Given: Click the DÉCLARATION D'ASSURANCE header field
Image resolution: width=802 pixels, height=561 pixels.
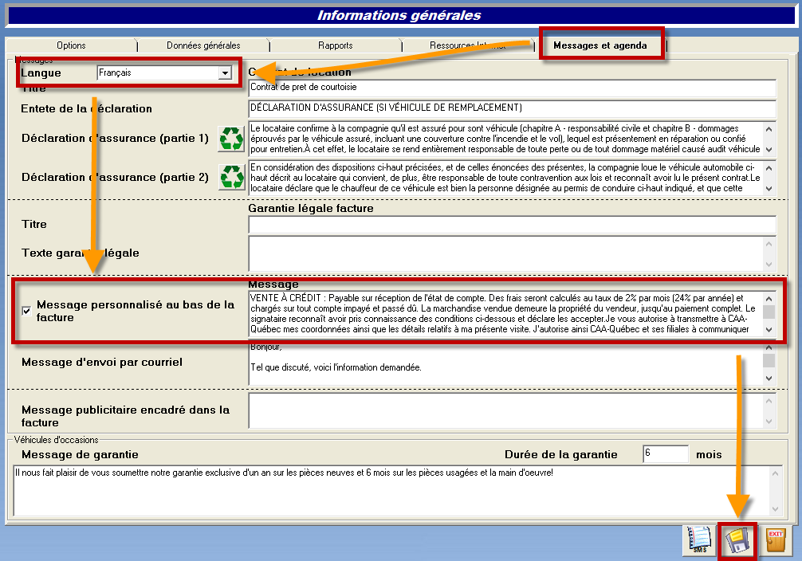Looking at the screenshot, I should click(512, 108).
